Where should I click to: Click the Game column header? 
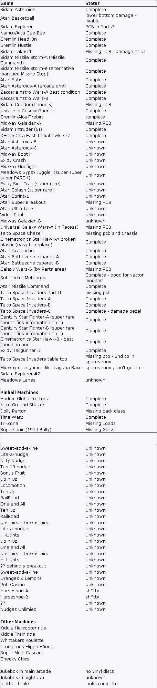7,3
